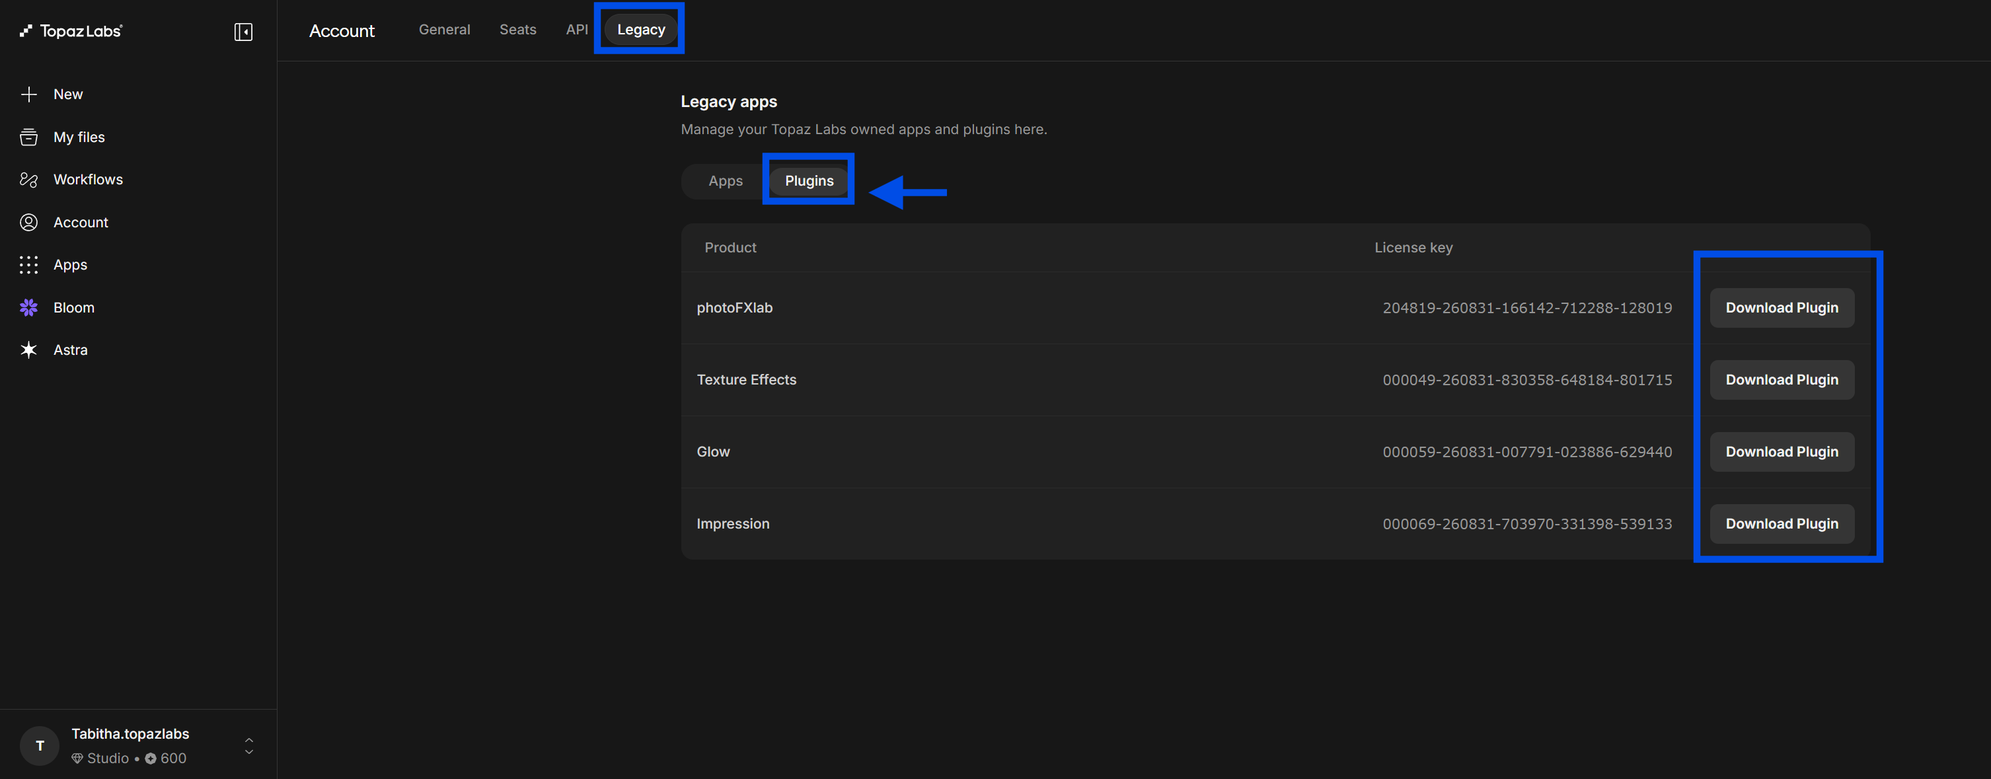Select the Impression license key
The image size is (1991, 779).
click(1527, 523)
